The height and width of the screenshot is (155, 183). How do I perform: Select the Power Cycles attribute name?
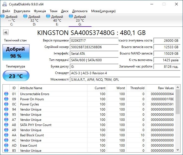click(x=29, y=104)
